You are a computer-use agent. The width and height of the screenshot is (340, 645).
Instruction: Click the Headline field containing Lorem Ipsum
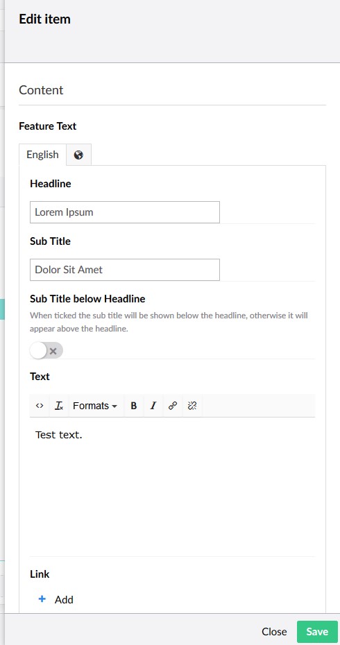pos(125,212)
